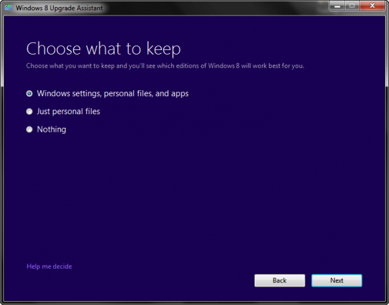Choose the Just personal files radio button
The image size is (389, 305).
pos(29,112)
